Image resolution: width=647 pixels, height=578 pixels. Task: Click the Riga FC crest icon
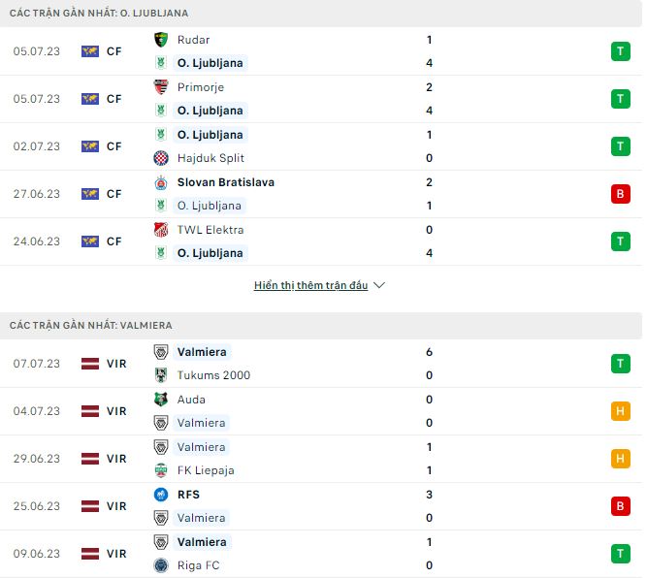tap(161, 565)
